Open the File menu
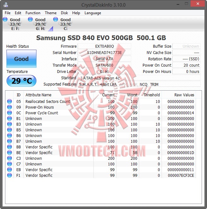This screenshot has width=207, height=209. [x=8, y=13]
